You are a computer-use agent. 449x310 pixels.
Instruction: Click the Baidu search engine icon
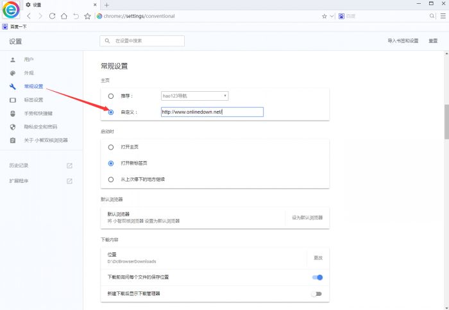[x=341, y=16]
